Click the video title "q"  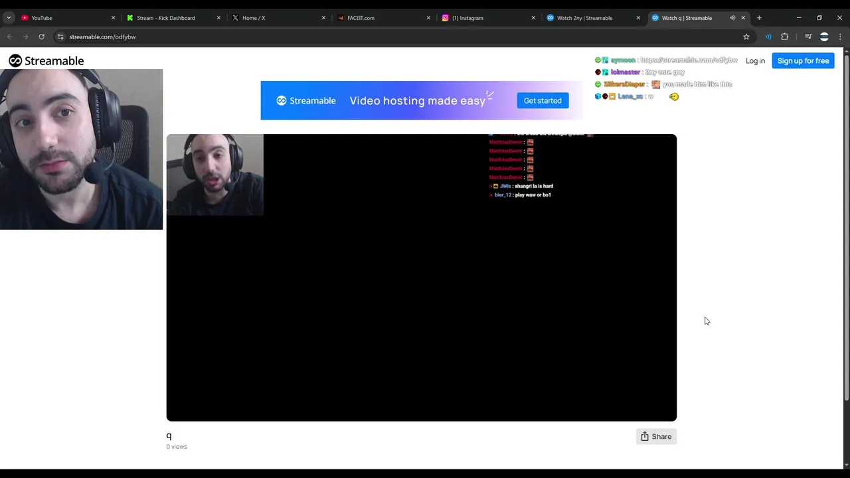click(x=169, y=436)
